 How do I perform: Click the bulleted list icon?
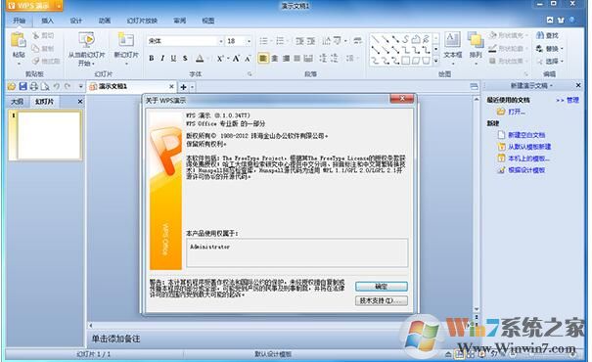click(x=263, y=41)
